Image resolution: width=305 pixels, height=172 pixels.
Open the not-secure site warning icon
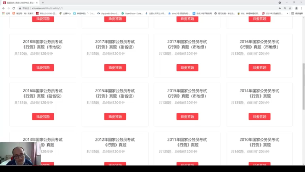pos(20,8)
